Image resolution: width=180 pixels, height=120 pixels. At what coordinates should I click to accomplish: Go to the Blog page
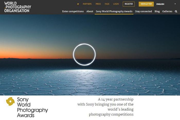coord(157,11)
